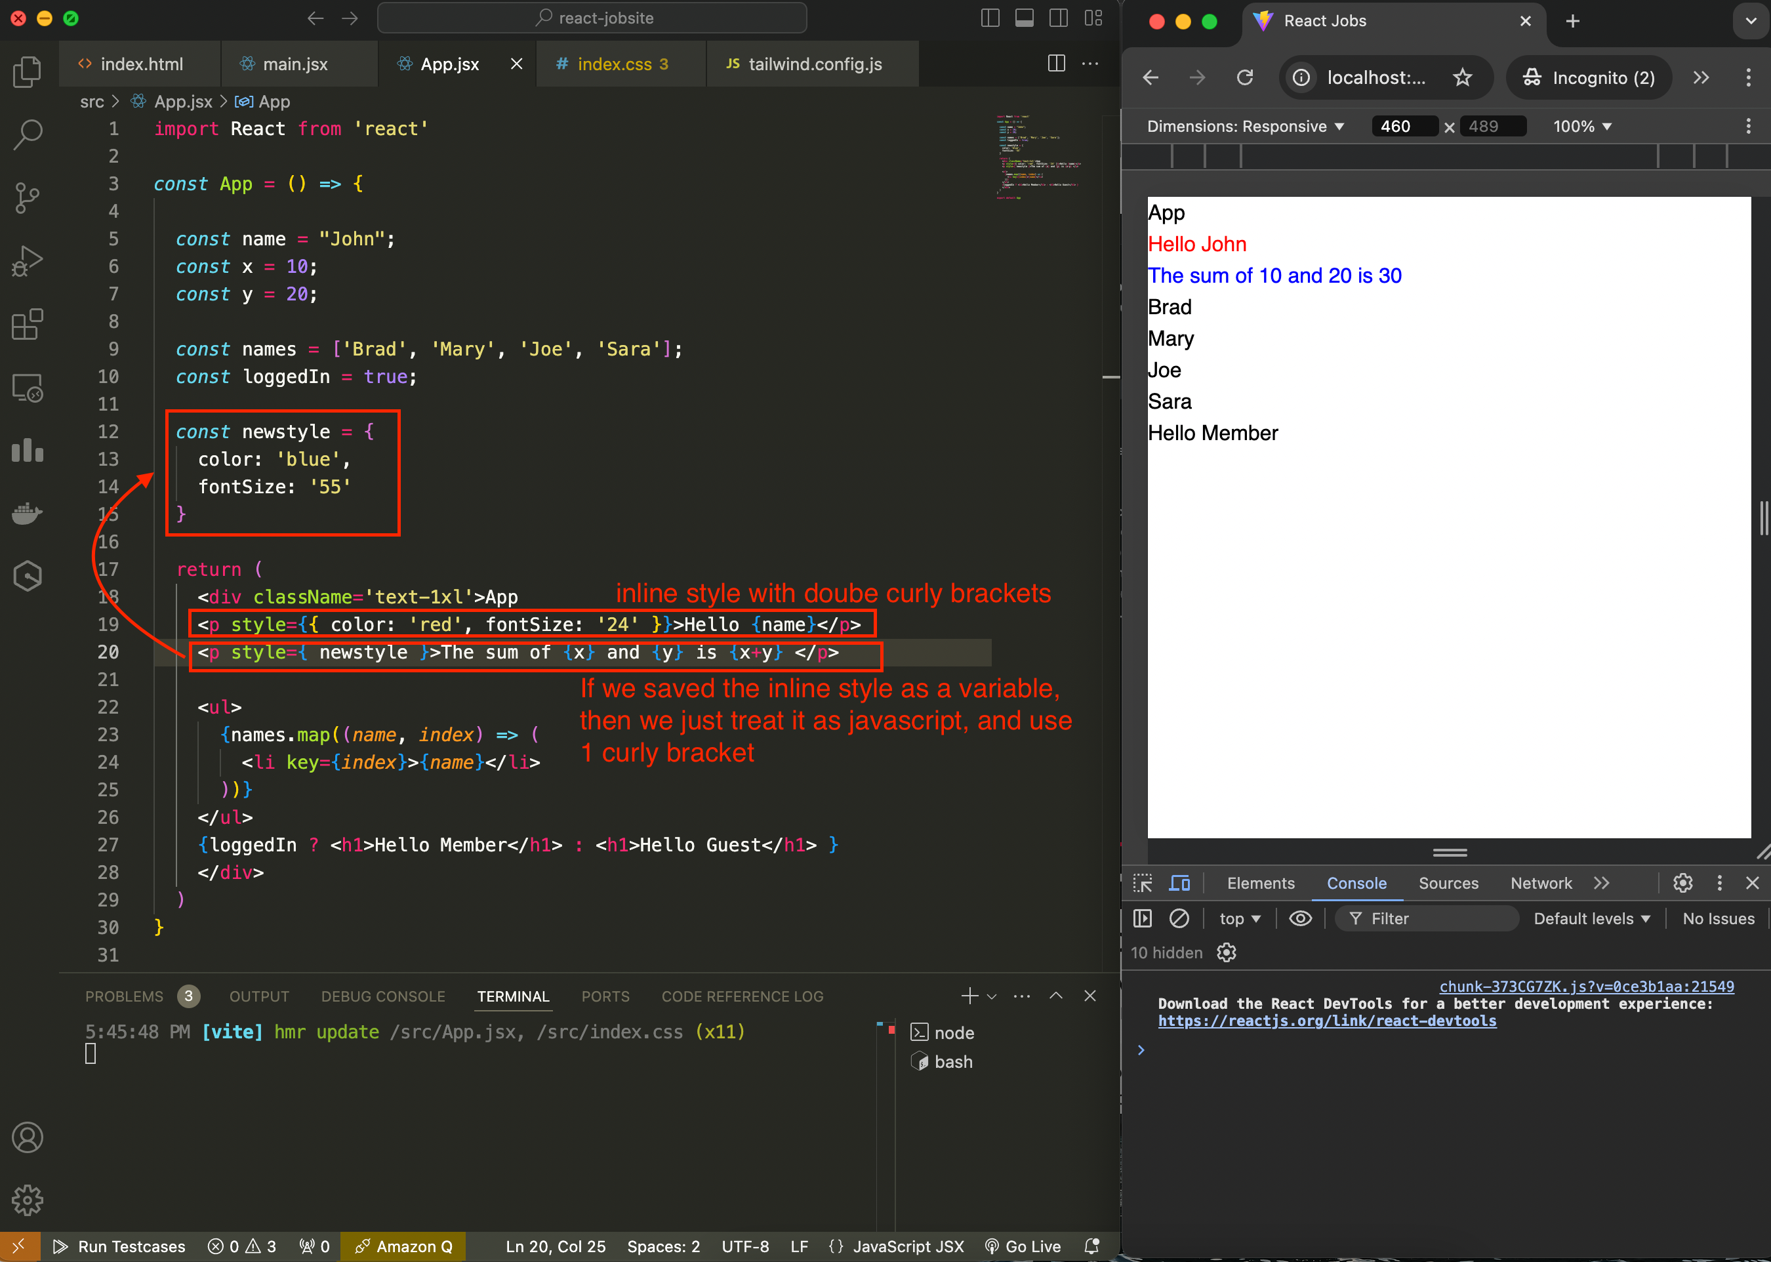Open Chrome tab search dropdown arrow

[1751, 21]
